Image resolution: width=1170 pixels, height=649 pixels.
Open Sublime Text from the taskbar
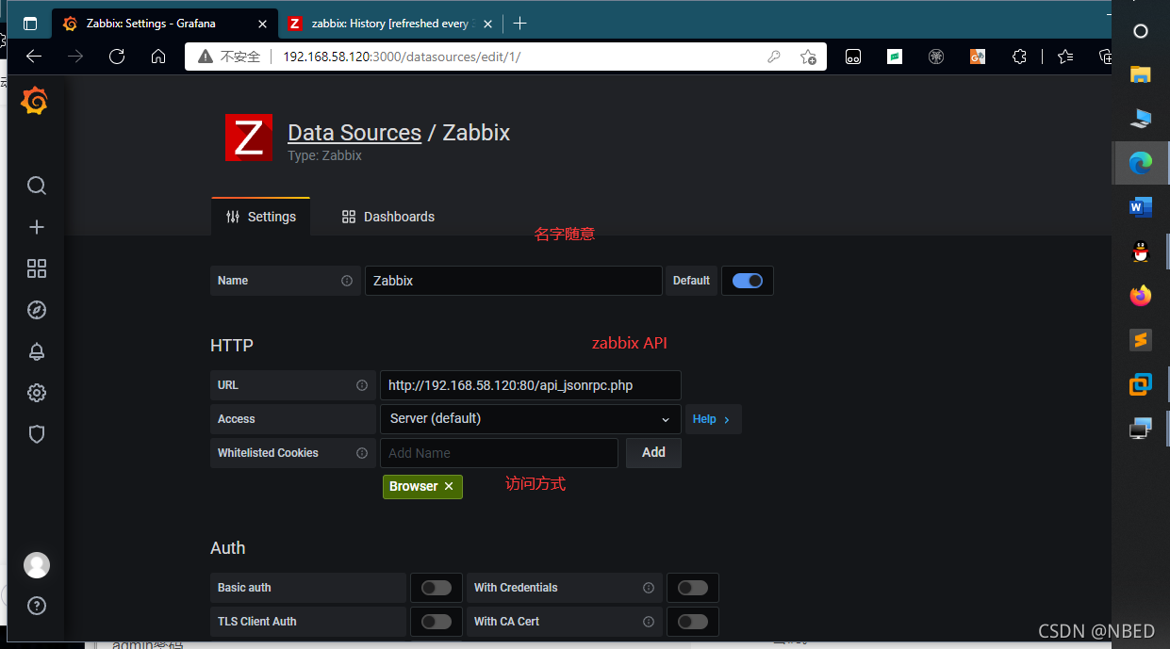(x=1141, y=340)
